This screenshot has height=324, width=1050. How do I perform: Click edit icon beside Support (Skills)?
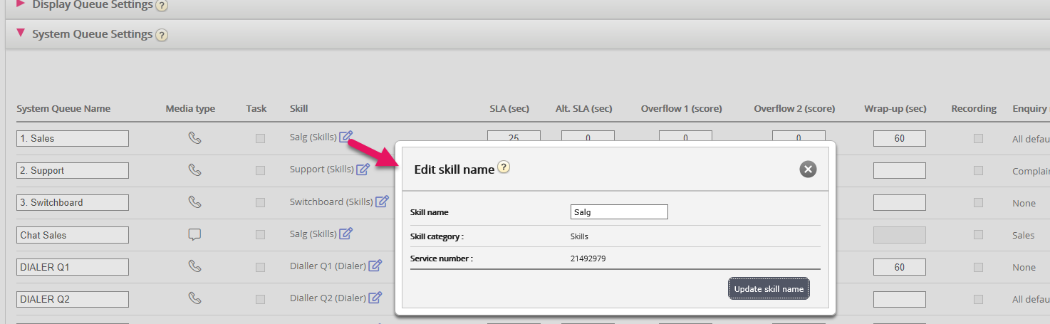pos(363,169)
